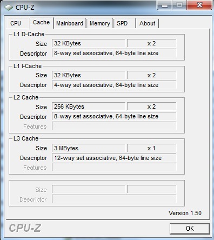Click L1 D-Cache x 2 multiplier field
Image resolution: width=214 pixels, height=240 pixels.
[x=151, y=43]
